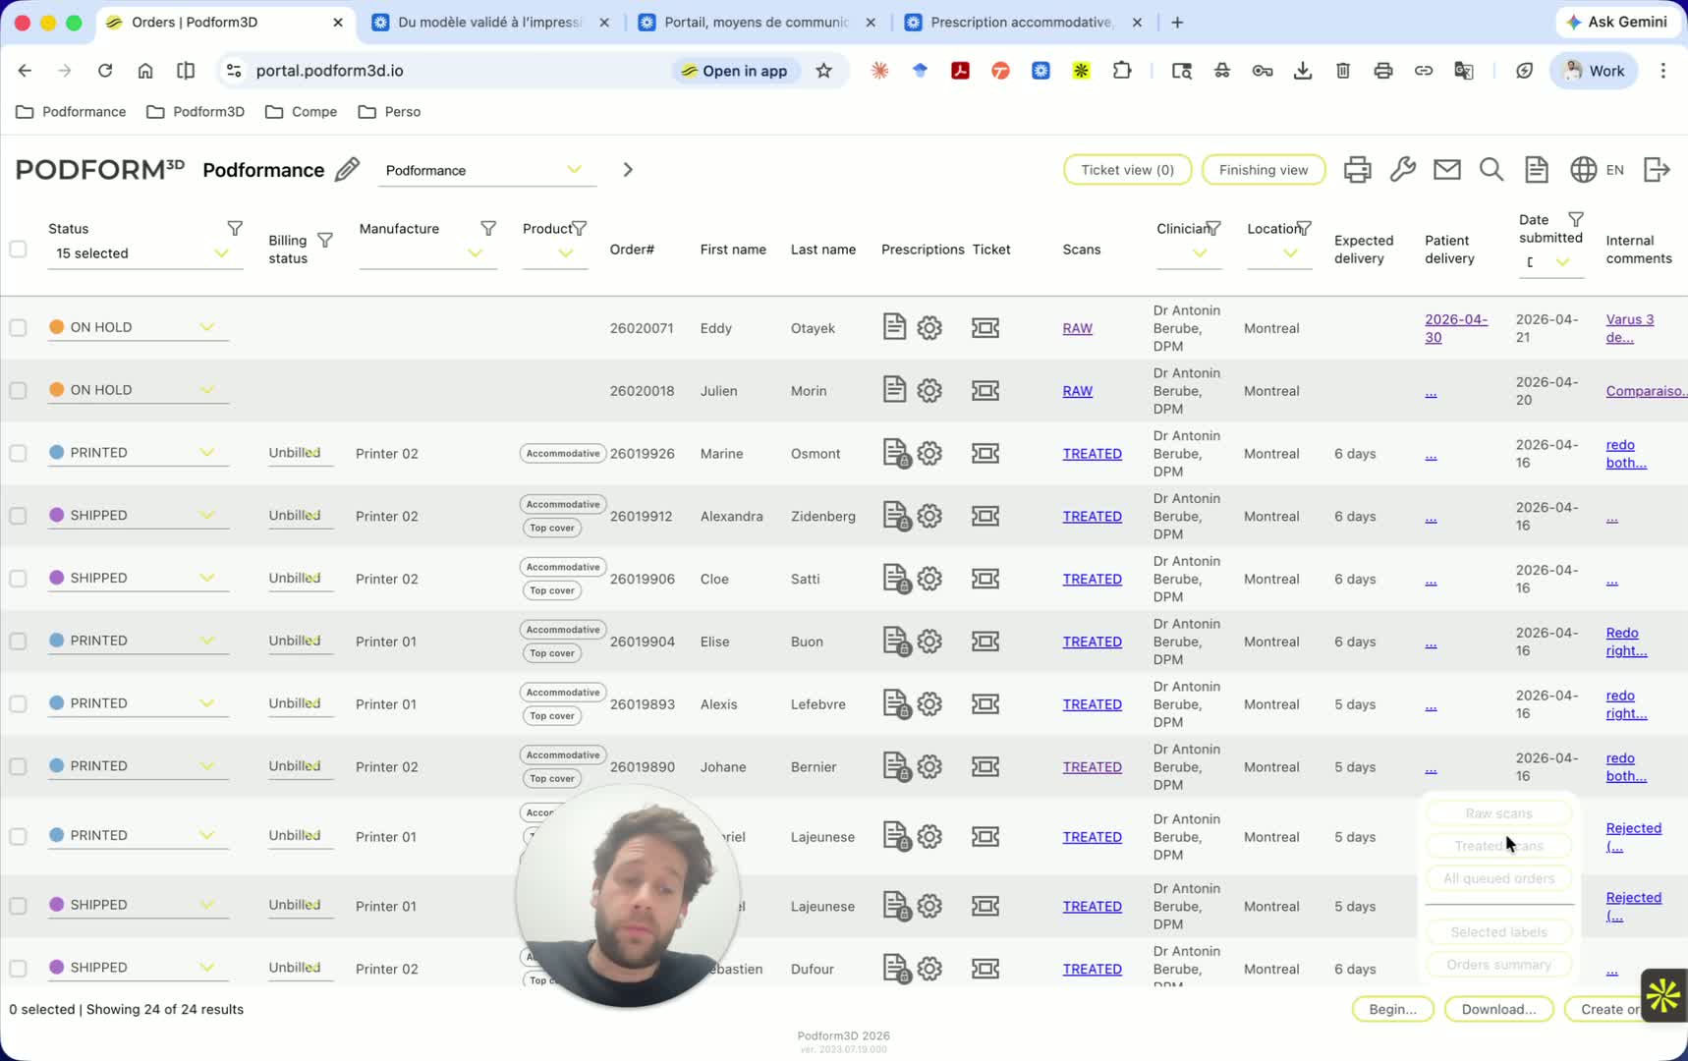
Task: Select checkbox for Elise Buon row
Action: pos(18,641)
